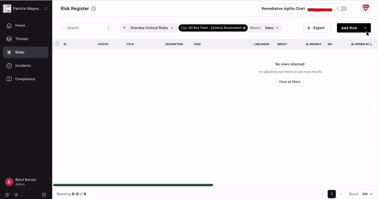Sort by OPENED BY column
This screenshot has width=378, height=199.
pos(361,44)
